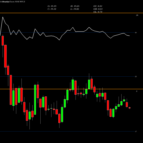Click the end point of the white indicator line
The width and height of the screenshot is (143, 143).
(x=130, y=36)
